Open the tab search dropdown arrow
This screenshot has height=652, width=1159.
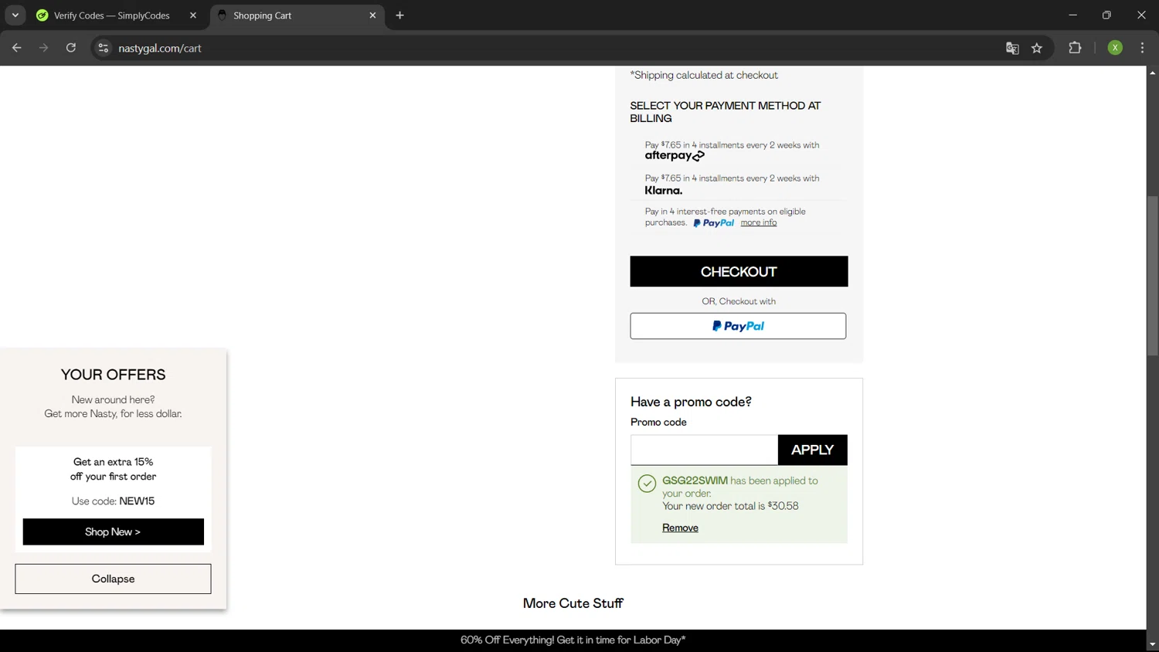click(x=15, y=15)
